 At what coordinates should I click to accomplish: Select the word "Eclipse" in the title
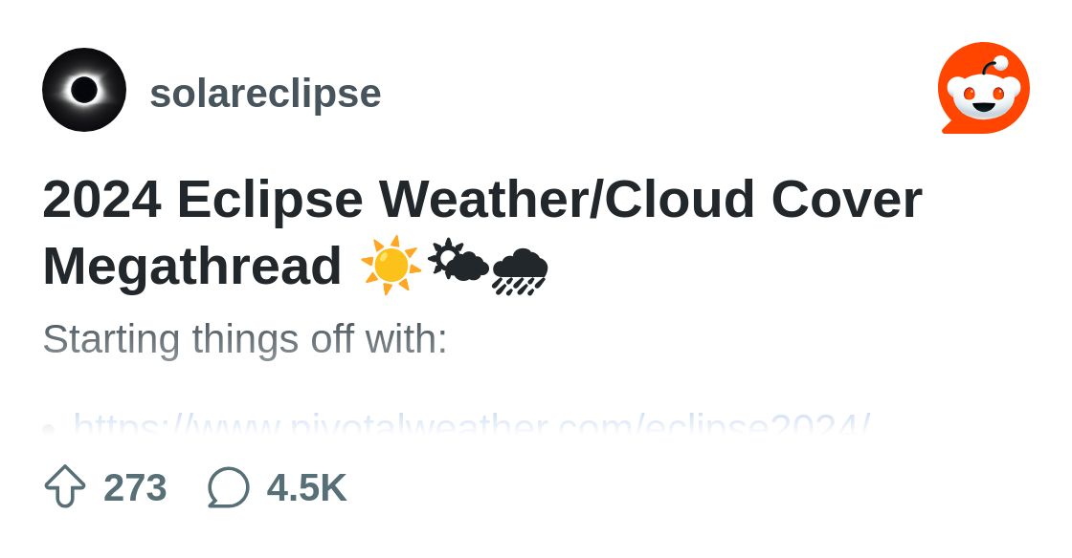[x=270, y=199]
